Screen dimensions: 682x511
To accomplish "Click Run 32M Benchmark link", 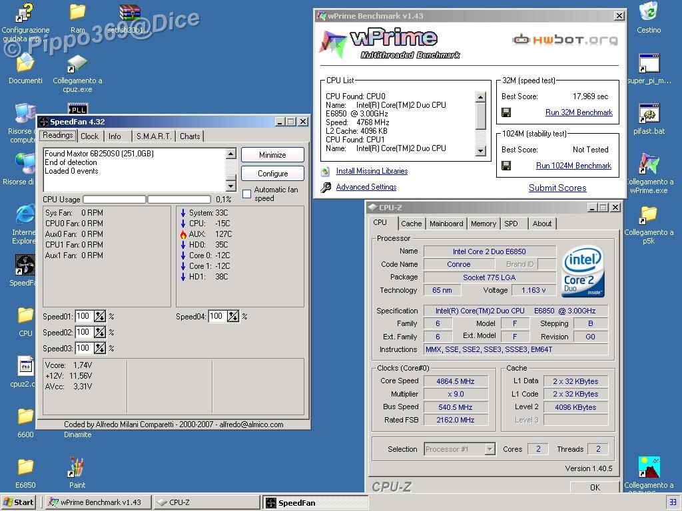I will click(579, 112).
